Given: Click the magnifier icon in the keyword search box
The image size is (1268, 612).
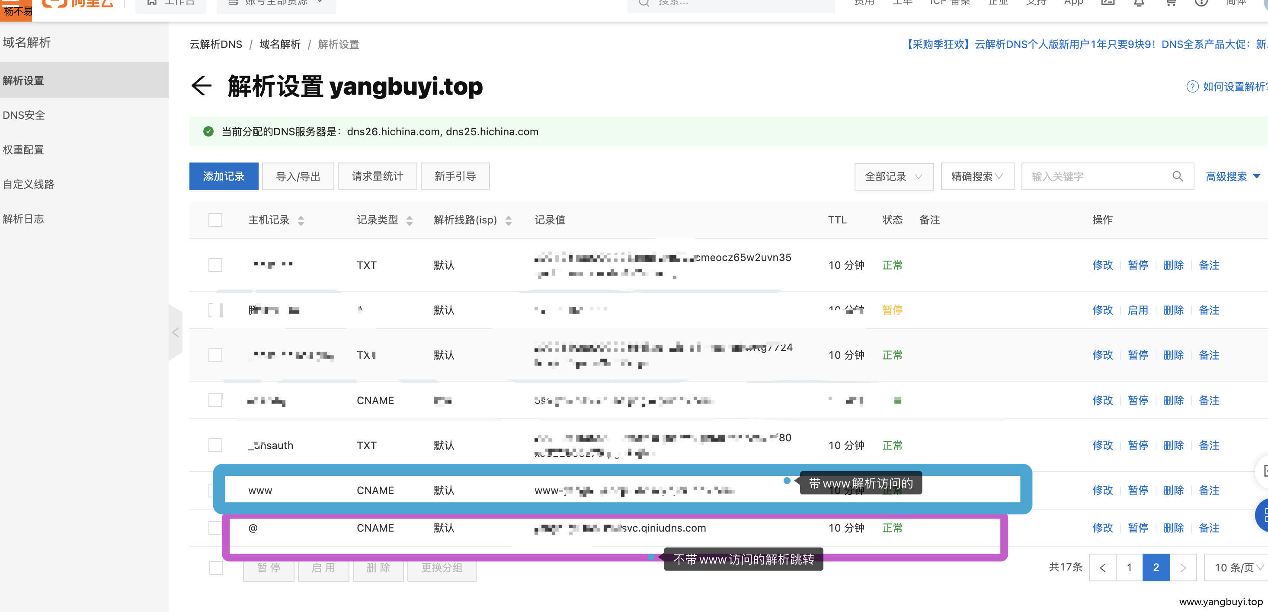Looking at the screenshot, I should tap(1177, 176).
